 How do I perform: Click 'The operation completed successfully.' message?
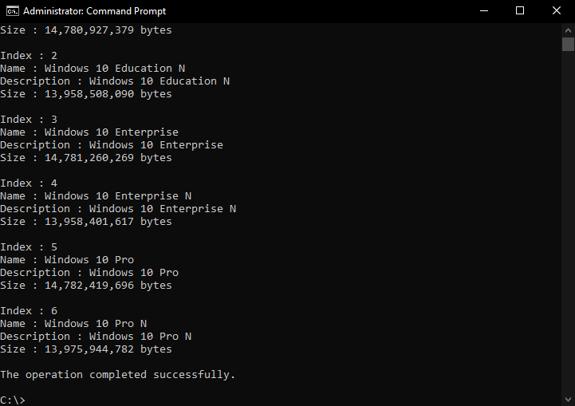pos(117,374)
